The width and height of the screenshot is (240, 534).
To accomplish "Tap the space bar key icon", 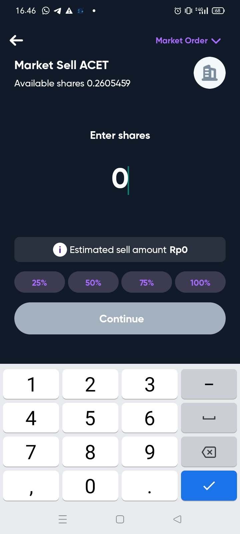I will (209, 418).
